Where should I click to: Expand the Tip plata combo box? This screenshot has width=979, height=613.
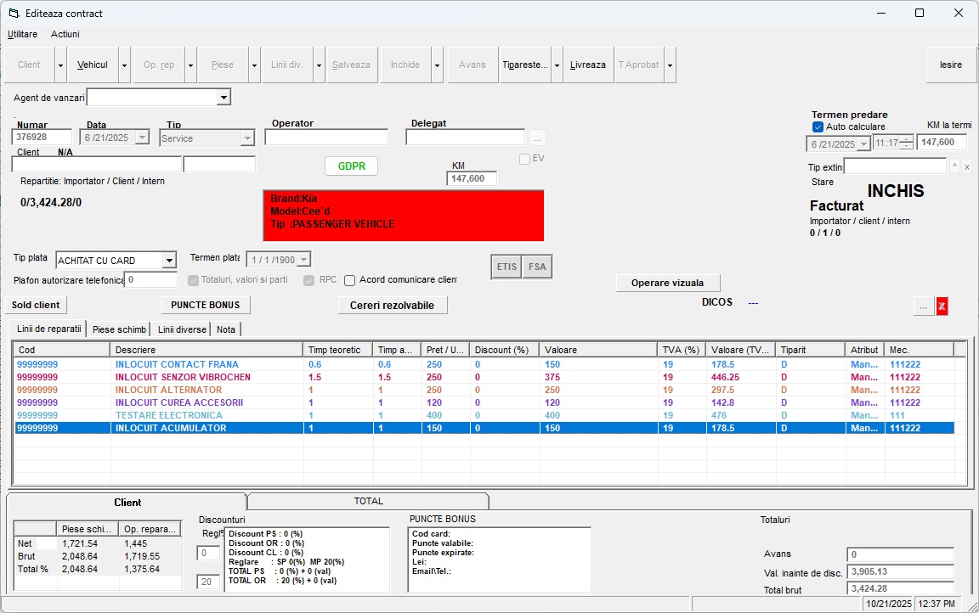169,261
